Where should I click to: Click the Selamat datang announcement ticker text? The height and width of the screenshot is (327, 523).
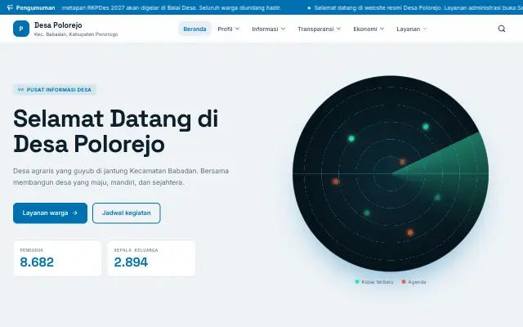pyautogui.click(x=418, y=7)
